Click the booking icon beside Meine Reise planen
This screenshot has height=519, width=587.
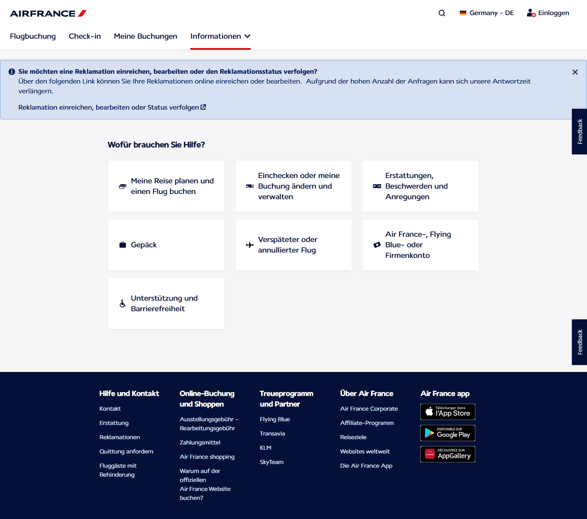pos(123,186)
